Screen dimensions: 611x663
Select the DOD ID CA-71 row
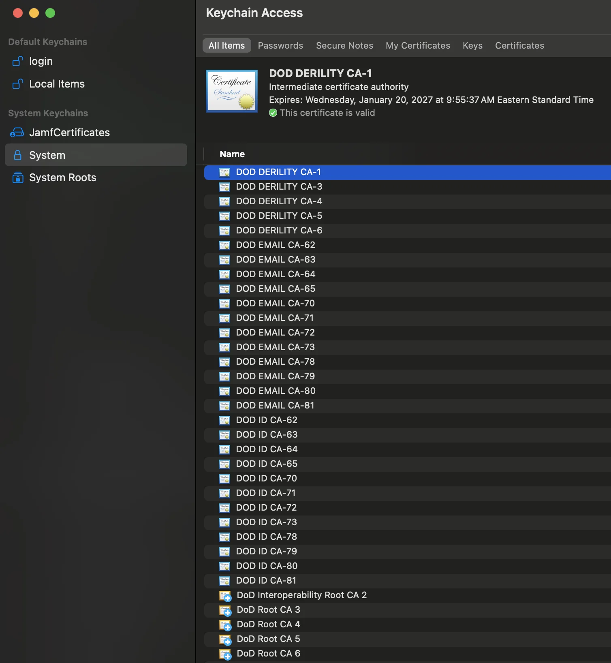[408, 493]
